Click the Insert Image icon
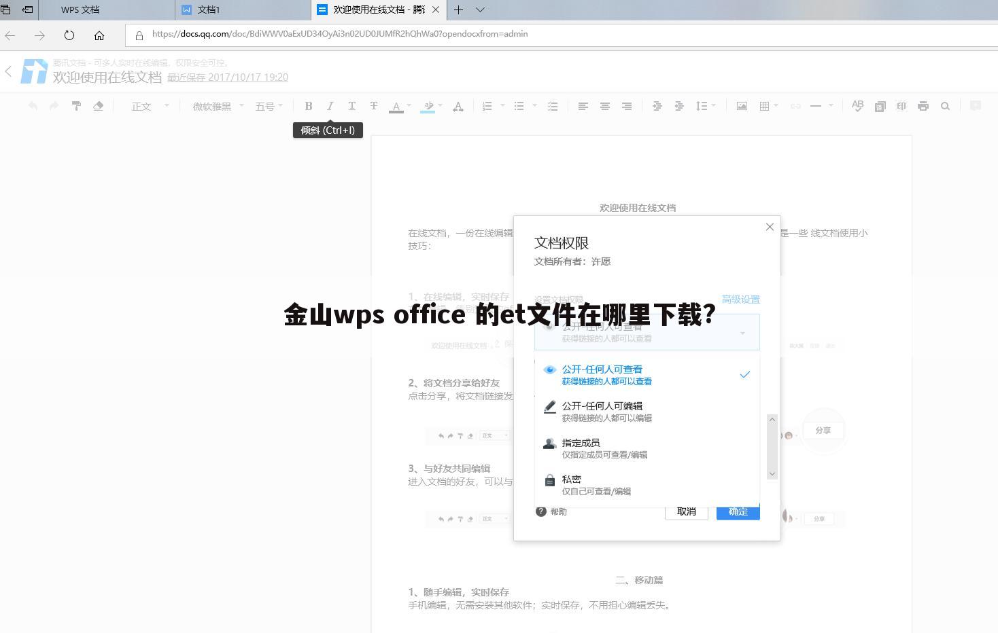 pyautogui.click(x=742, y=106)
